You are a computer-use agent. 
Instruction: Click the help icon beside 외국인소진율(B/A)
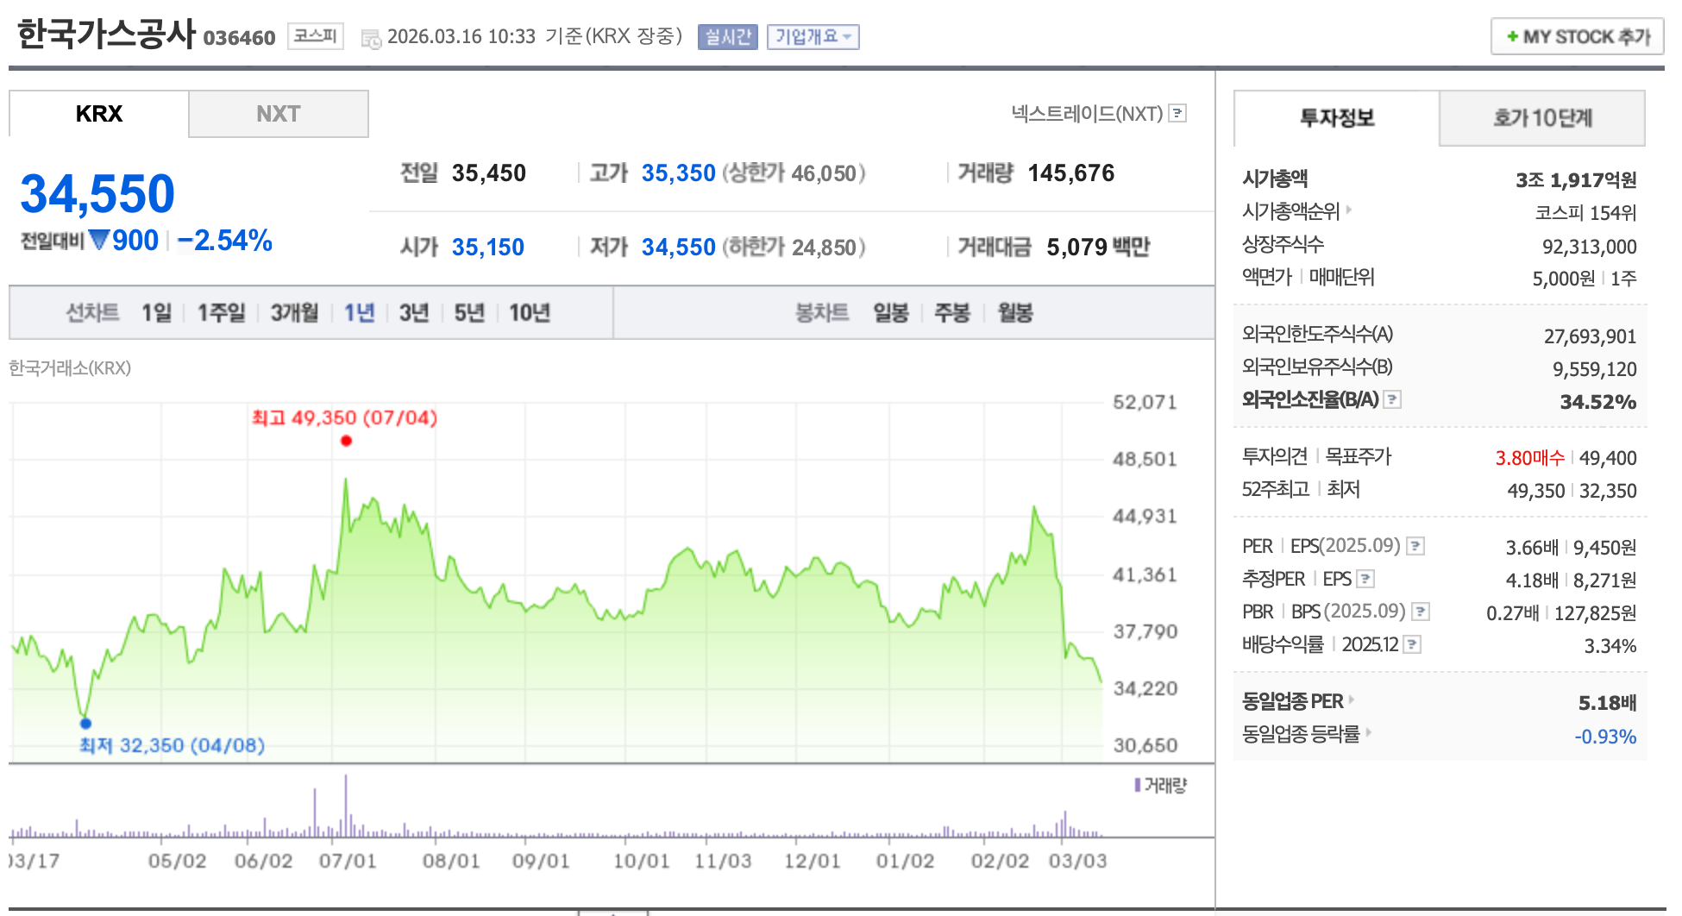pyautogui.click(x=1392, y=399)
